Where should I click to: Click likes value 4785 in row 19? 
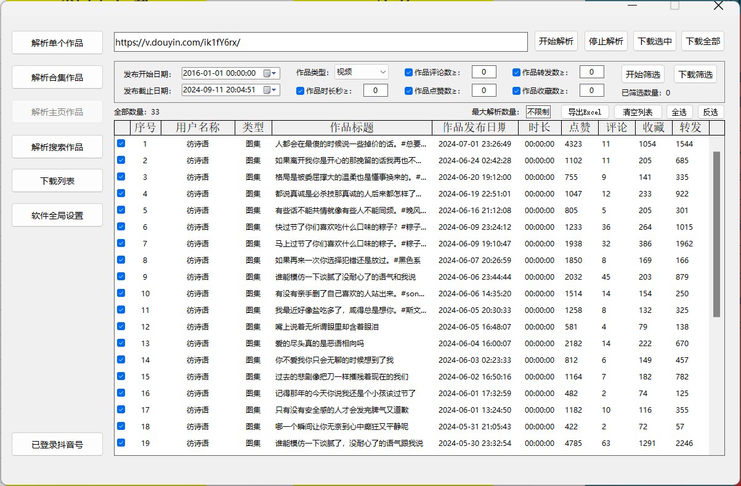point(573,443)
